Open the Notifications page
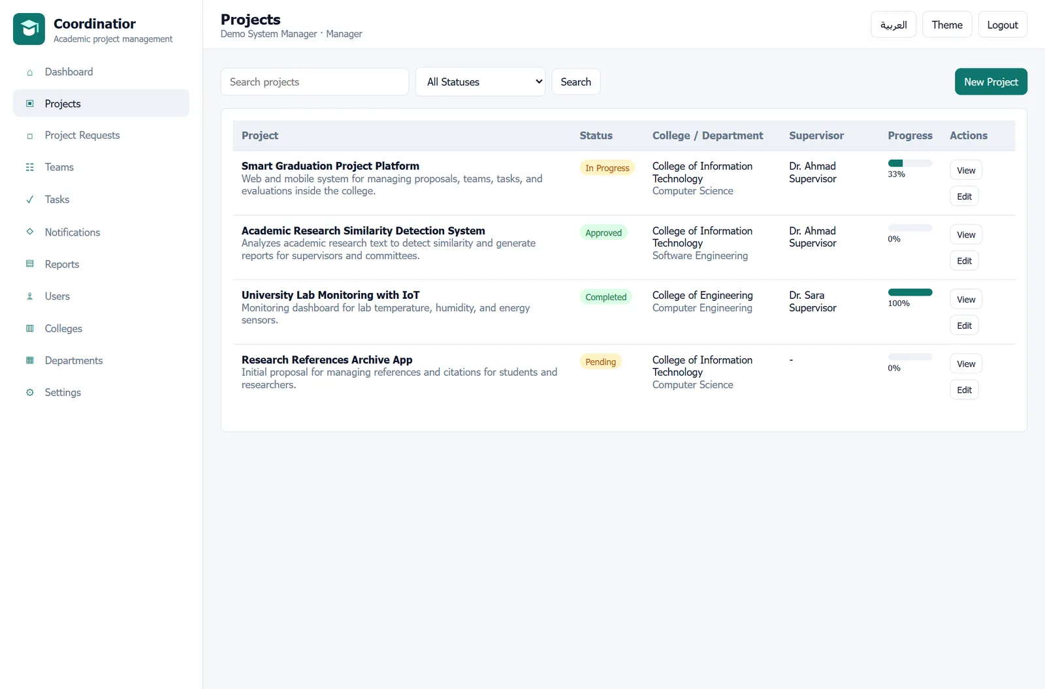 [x=101, y=232]
